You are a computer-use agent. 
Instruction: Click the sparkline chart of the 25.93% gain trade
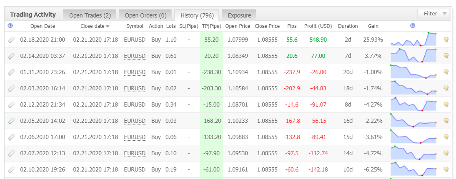413,39
